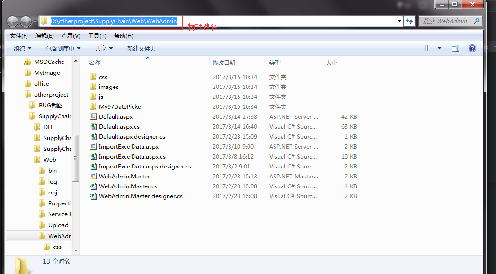Sort by the 大小 column header
The height and width of the screenshot is (274, 496).
(331, 62)
